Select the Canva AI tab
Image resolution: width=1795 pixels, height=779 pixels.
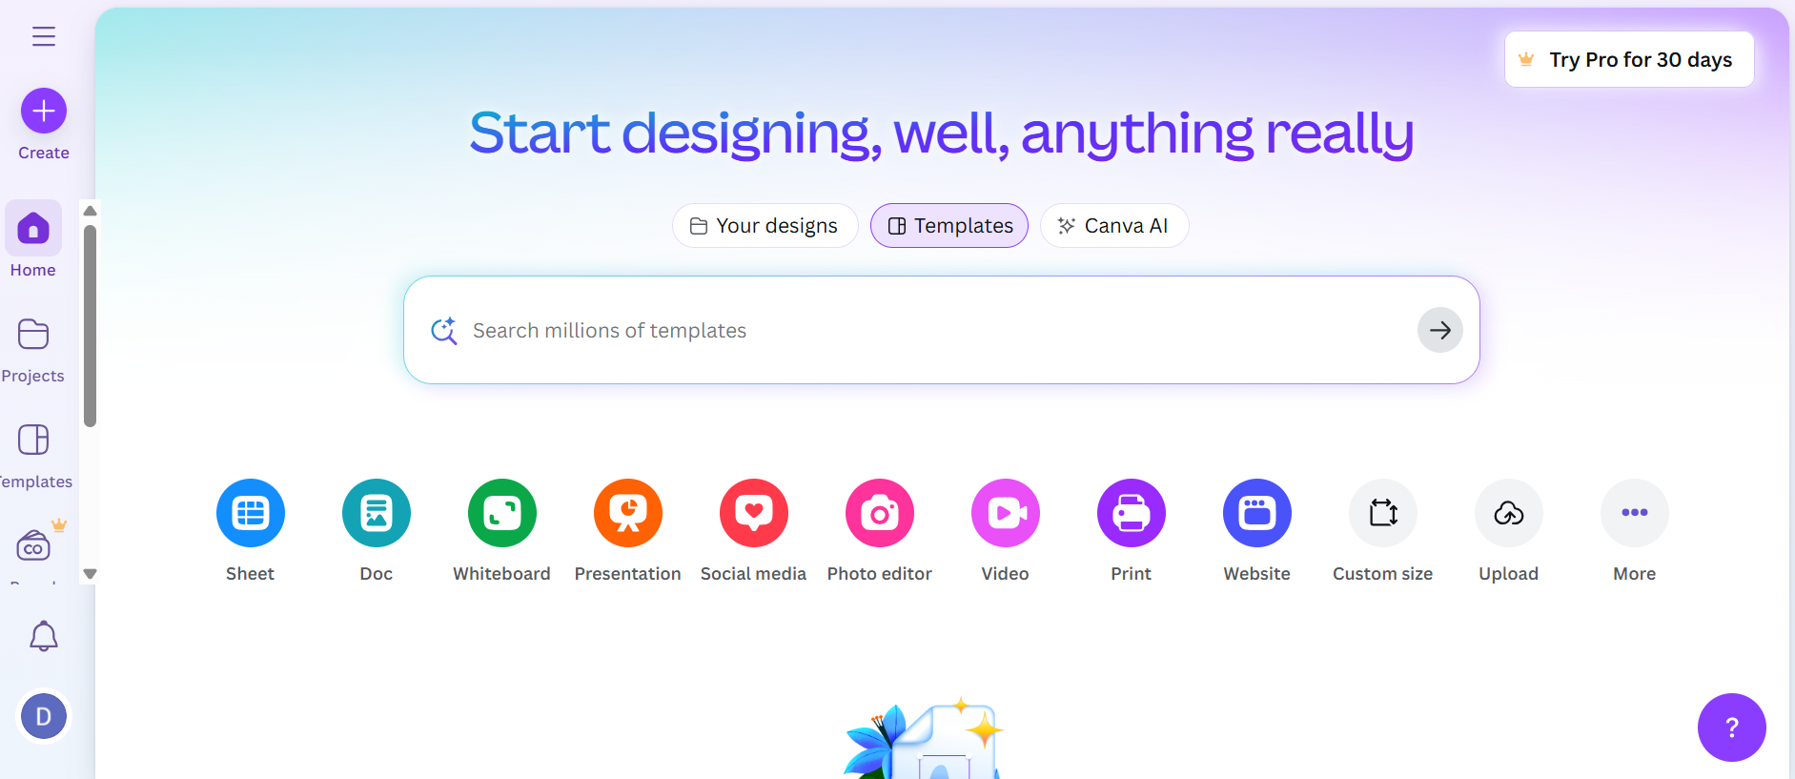[x=1113, y=226]
